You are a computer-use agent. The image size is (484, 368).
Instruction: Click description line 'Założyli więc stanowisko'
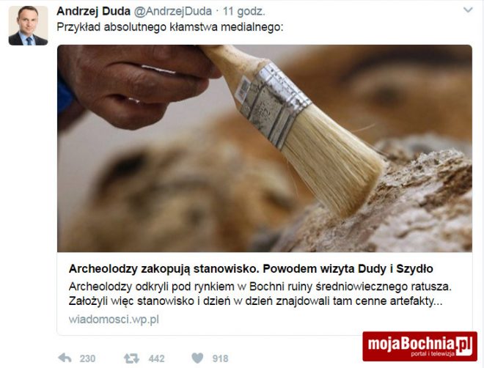[x=256, y=301]
